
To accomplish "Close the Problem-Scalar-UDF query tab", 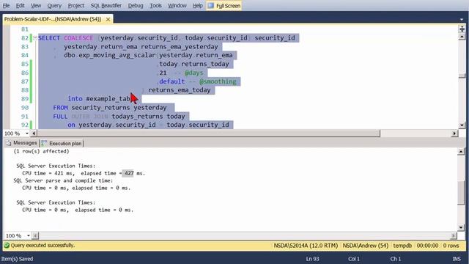I will coord(108,19).
